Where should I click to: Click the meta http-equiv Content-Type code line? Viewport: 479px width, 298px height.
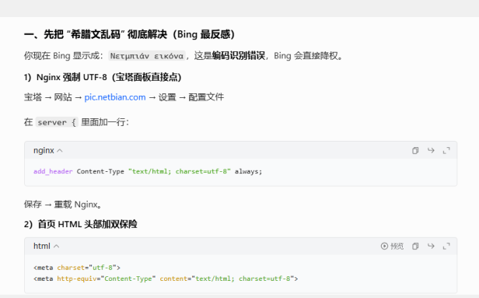pos(166,279)
